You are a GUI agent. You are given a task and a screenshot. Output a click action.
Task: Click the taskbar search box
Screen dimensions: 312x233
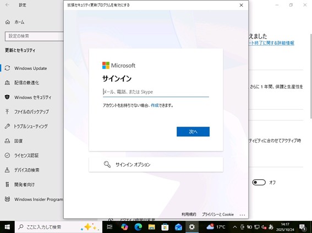tap(58, 227)
